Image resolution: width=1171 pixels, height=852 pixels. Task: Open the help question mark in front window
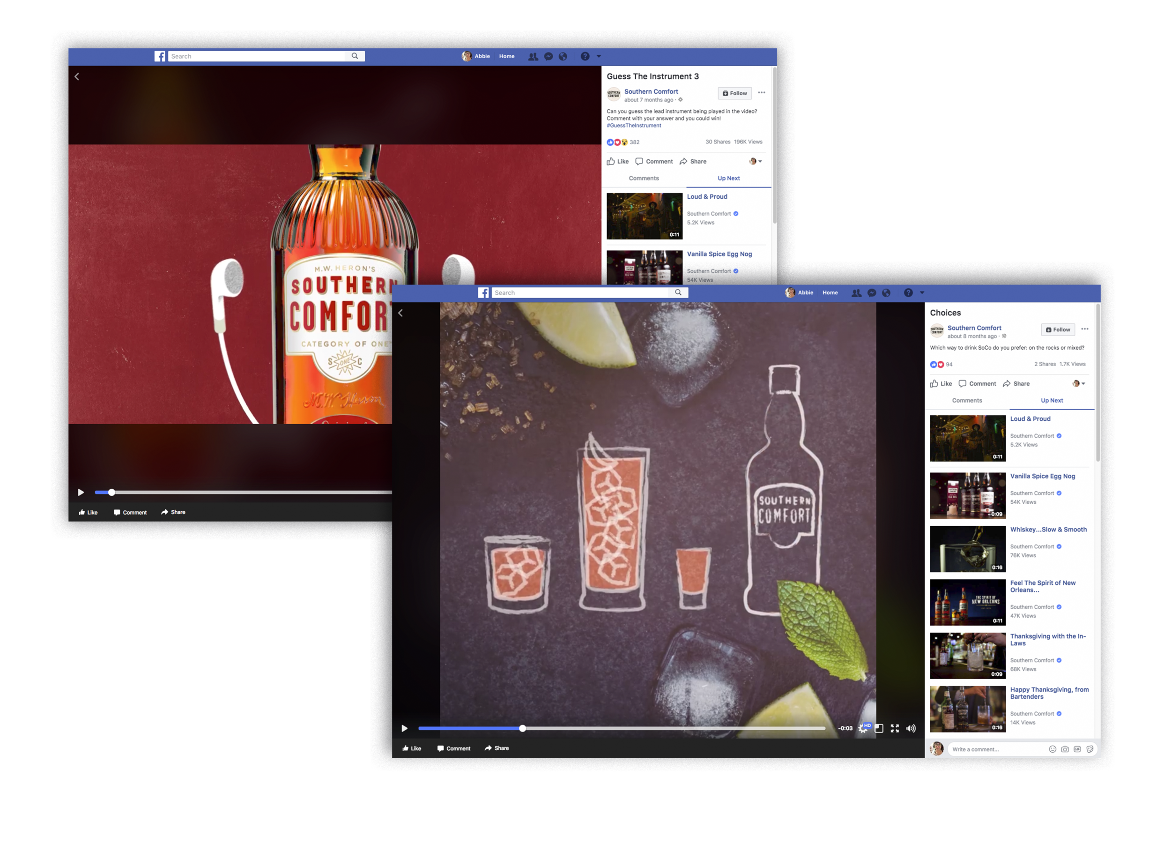pos(908,293)
